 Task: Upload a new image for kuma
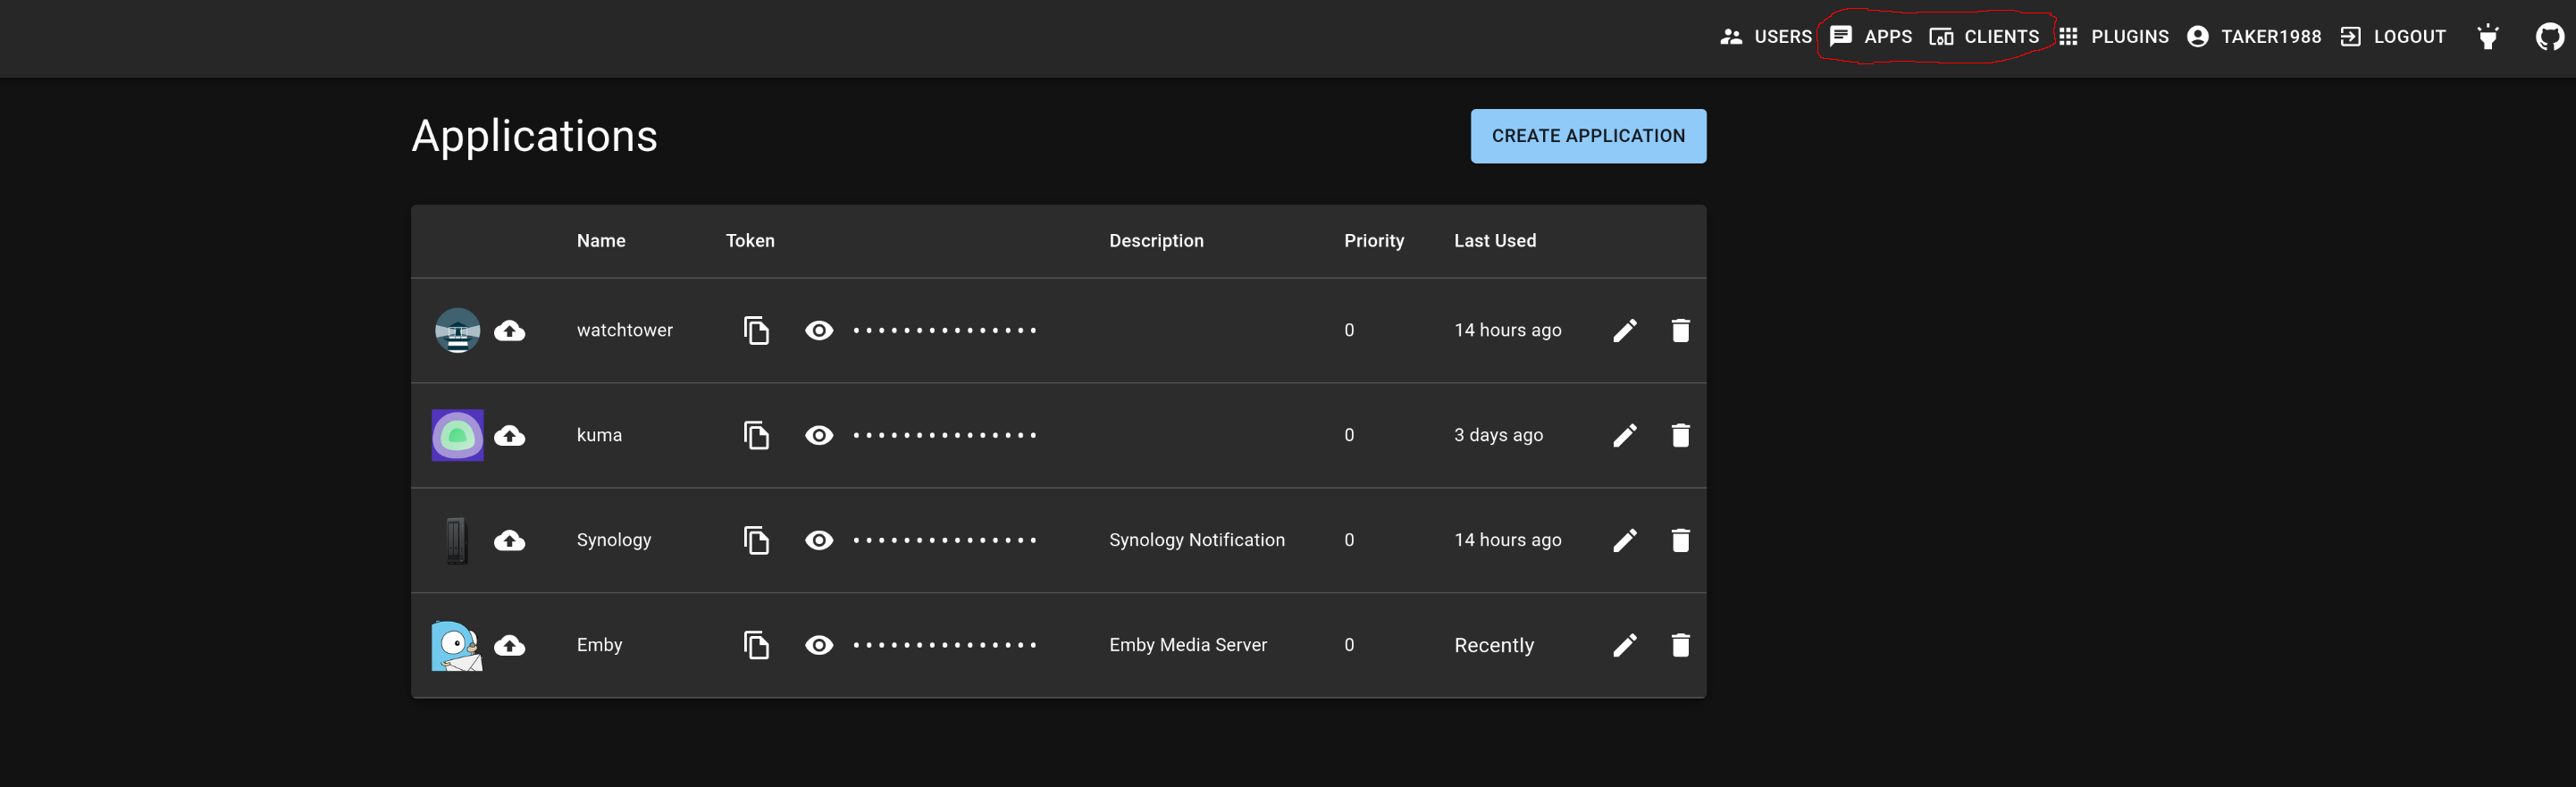coord(510,435)
